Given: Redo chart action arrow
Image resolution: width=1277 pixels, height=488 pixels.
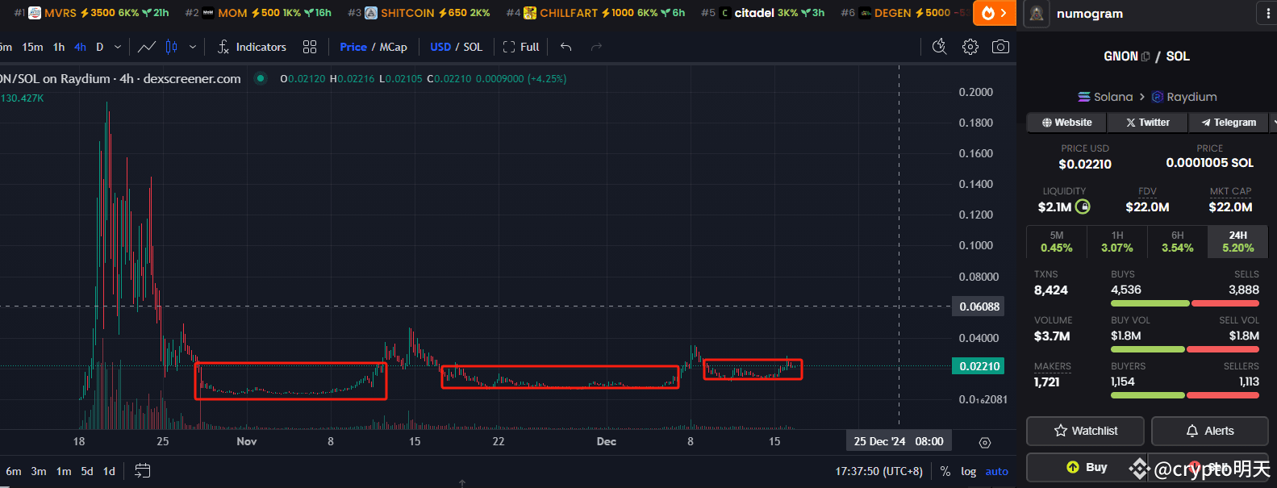Looking at the screenshot, I should (597, 47).
